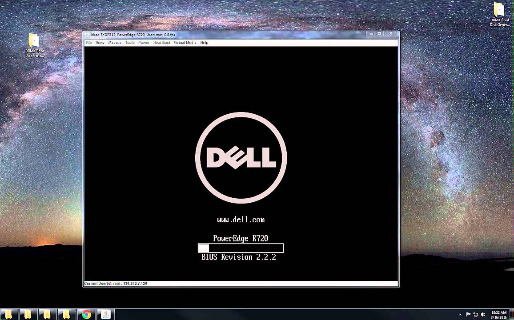Open the Action Center flag icon

tap(468, 315)
